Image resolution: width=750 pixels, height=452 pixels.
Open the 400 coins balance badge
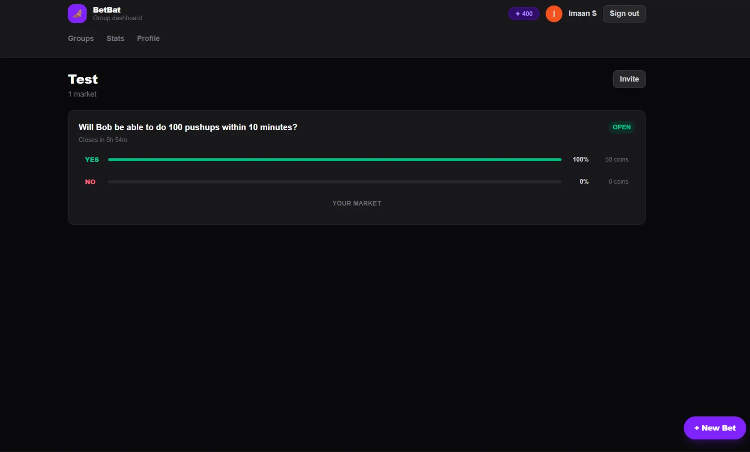(x=524, y=14)
